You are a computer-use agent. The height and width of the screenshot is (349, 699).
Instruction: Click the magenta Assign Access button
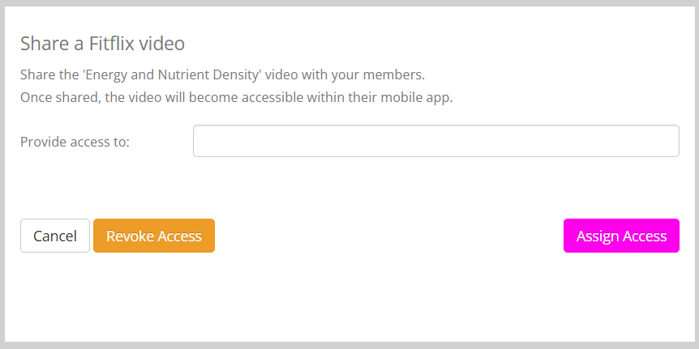[621, 236]
